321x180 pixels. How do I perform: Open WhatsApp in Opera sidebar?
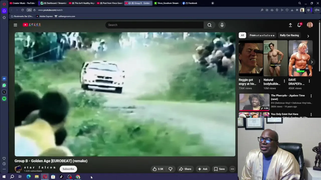pyautogui.click(x=4, y=85)
